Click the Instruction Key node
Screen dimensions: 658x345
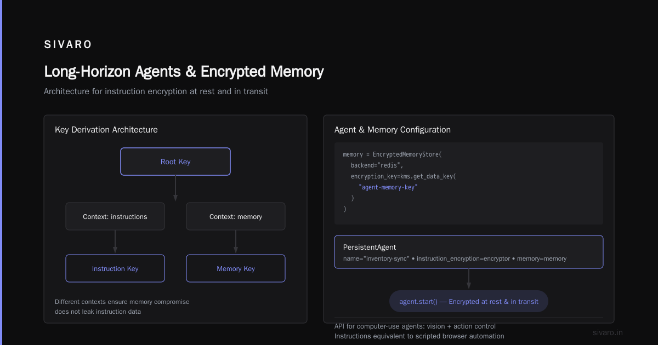pyautogui.click(x=115, y=268)
